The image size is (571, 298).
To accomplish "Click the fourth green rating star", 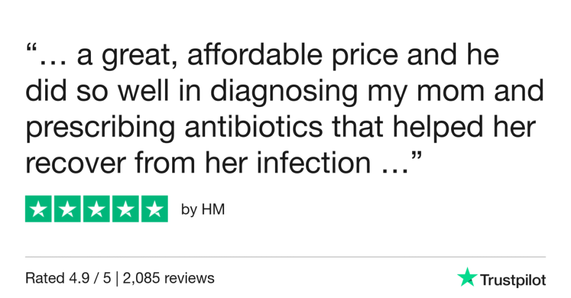I will 125,209.
